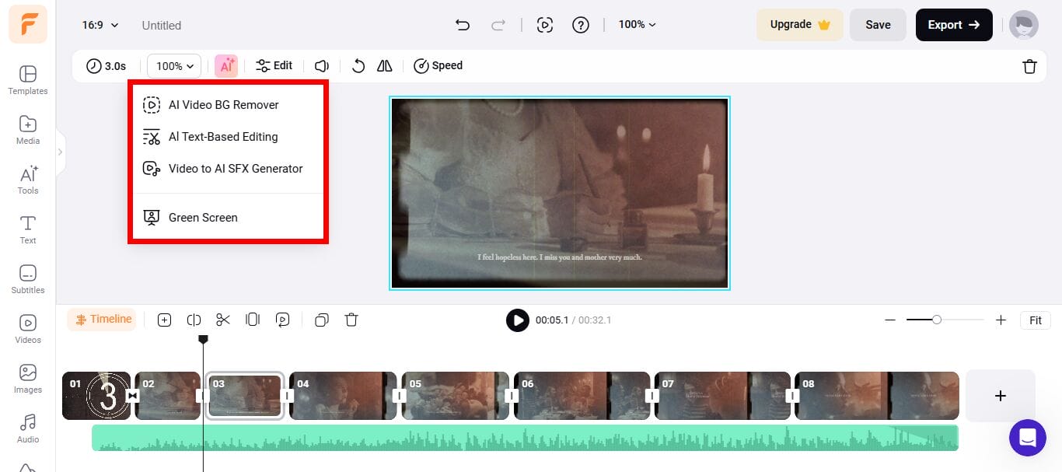The height and width of the screenshot is (472, 1062).
Task: Open the clip 100% scale dropdown
Action: pyautogui.click(x=174, y=66)
